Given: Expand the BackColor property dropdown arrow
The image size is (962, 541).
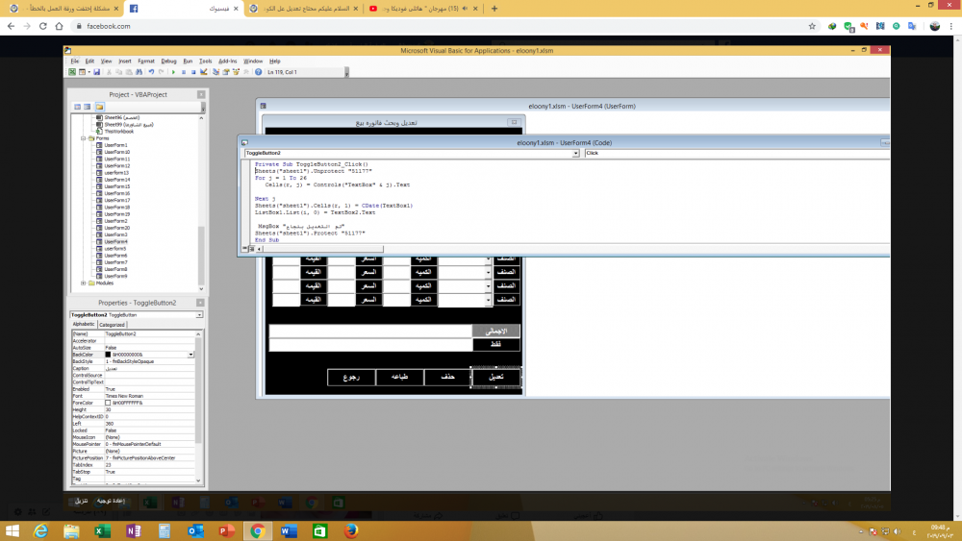Looking at the screenshot, I should pos(191,355).
